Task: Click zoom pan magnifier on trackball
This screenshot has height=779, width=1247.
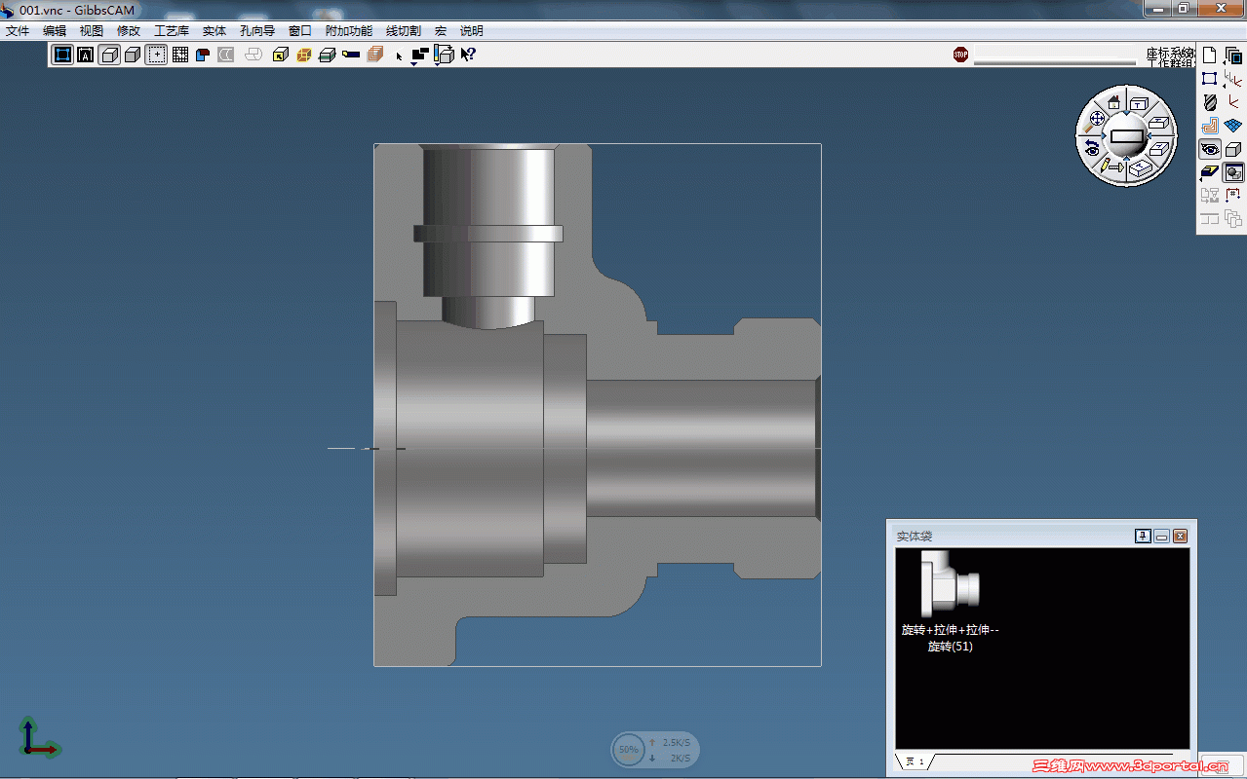Action: click(1095, 120)
